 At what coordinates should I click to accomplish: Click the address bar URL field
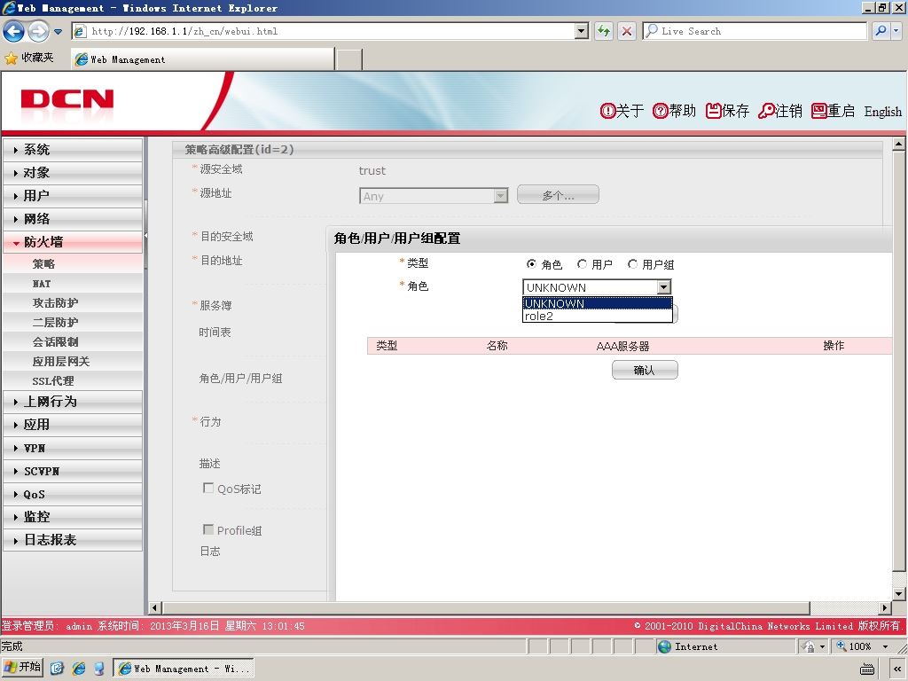click(330, 31)
